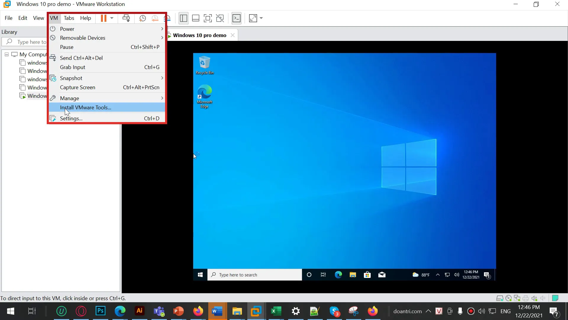Open the virtual machine console icon
The image size is (568, 320).
tap(237, 18)
